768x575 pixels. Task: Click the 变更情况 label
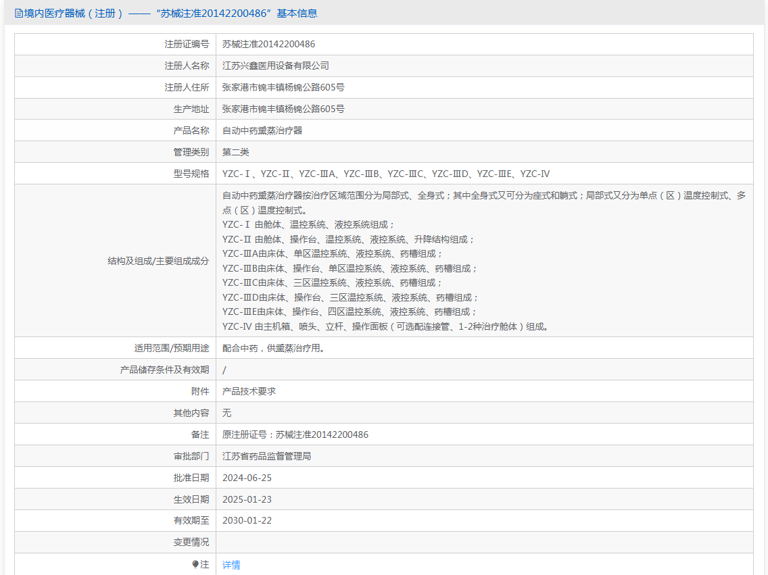[x=191, y=542]
